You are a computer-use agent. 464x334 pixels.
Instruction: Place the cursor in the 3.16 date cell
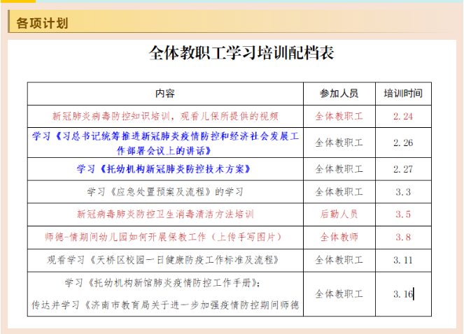[x=403, y=294]
